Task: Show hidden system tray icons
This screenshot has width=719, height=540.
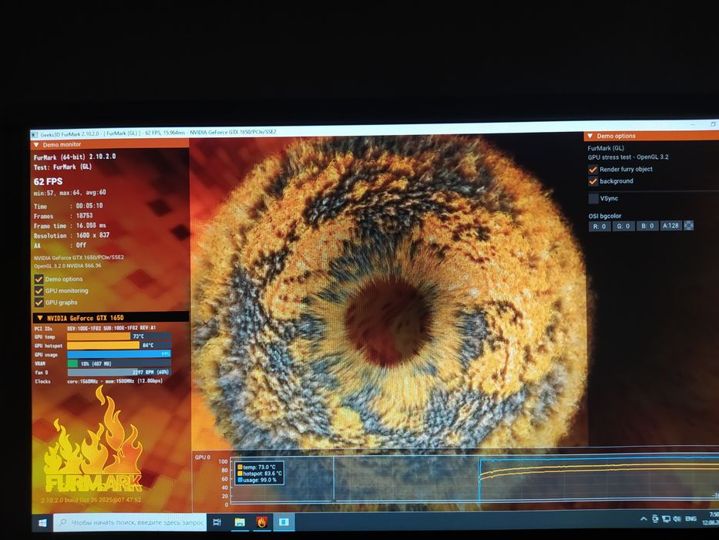Action: click(643, 519)
